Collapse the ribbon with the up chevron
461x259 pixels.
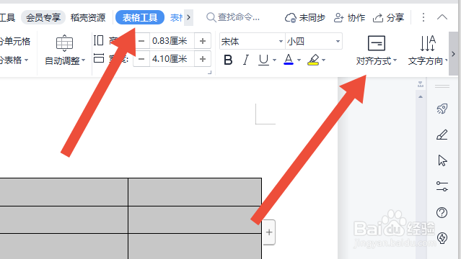point(442,17)
